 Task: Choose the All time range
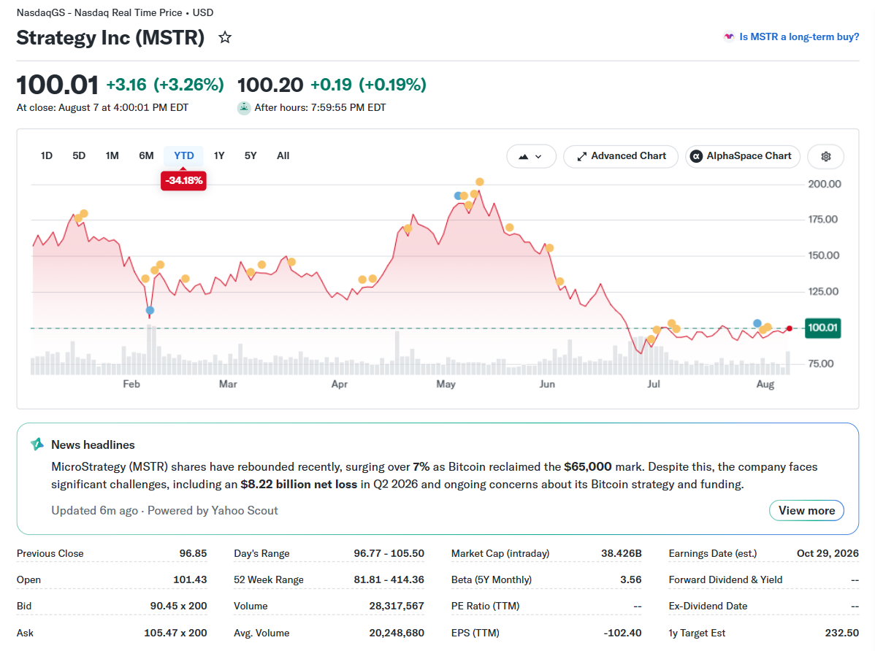pyautogui.click(x=283, y=155)
